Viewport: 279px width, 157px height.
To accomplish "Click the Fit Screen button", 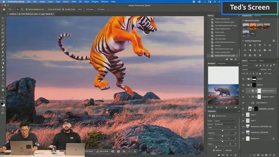I will (89, 9).
